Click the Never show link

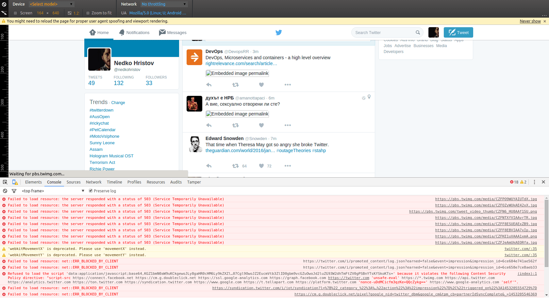pyautogui.click(x=530, y=21)
